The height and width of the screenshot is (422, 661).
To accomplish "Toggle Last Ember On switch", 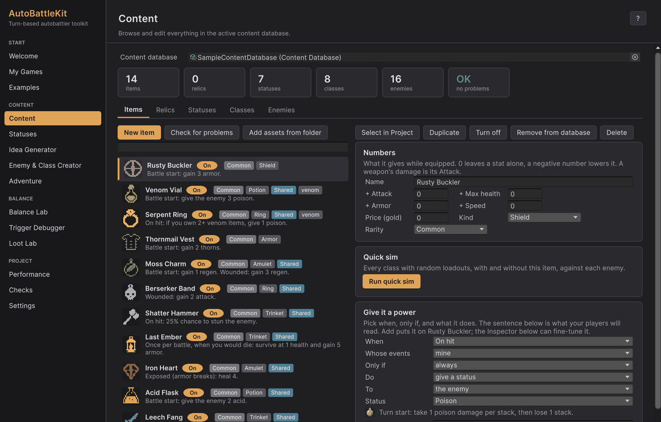I will (x=197, y=337).
